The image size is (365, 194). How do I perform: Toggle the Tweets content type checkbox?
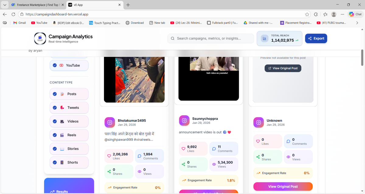(x=55, y=108)
